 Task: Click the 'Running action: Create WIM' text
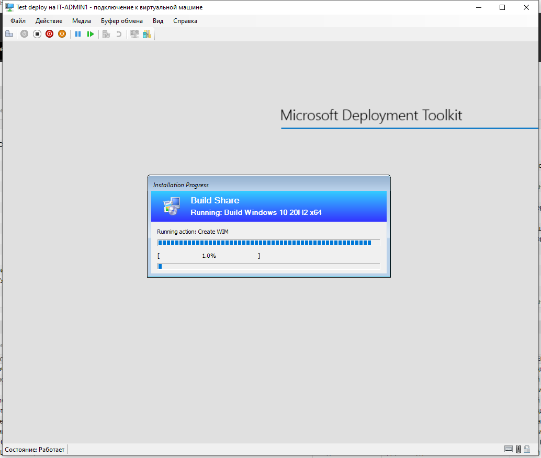click(x=193, y=232)
